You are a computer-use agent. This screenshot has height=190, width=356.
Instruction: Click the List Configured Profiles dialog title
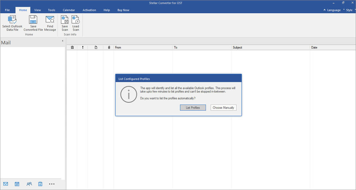(x=134, y=79)
